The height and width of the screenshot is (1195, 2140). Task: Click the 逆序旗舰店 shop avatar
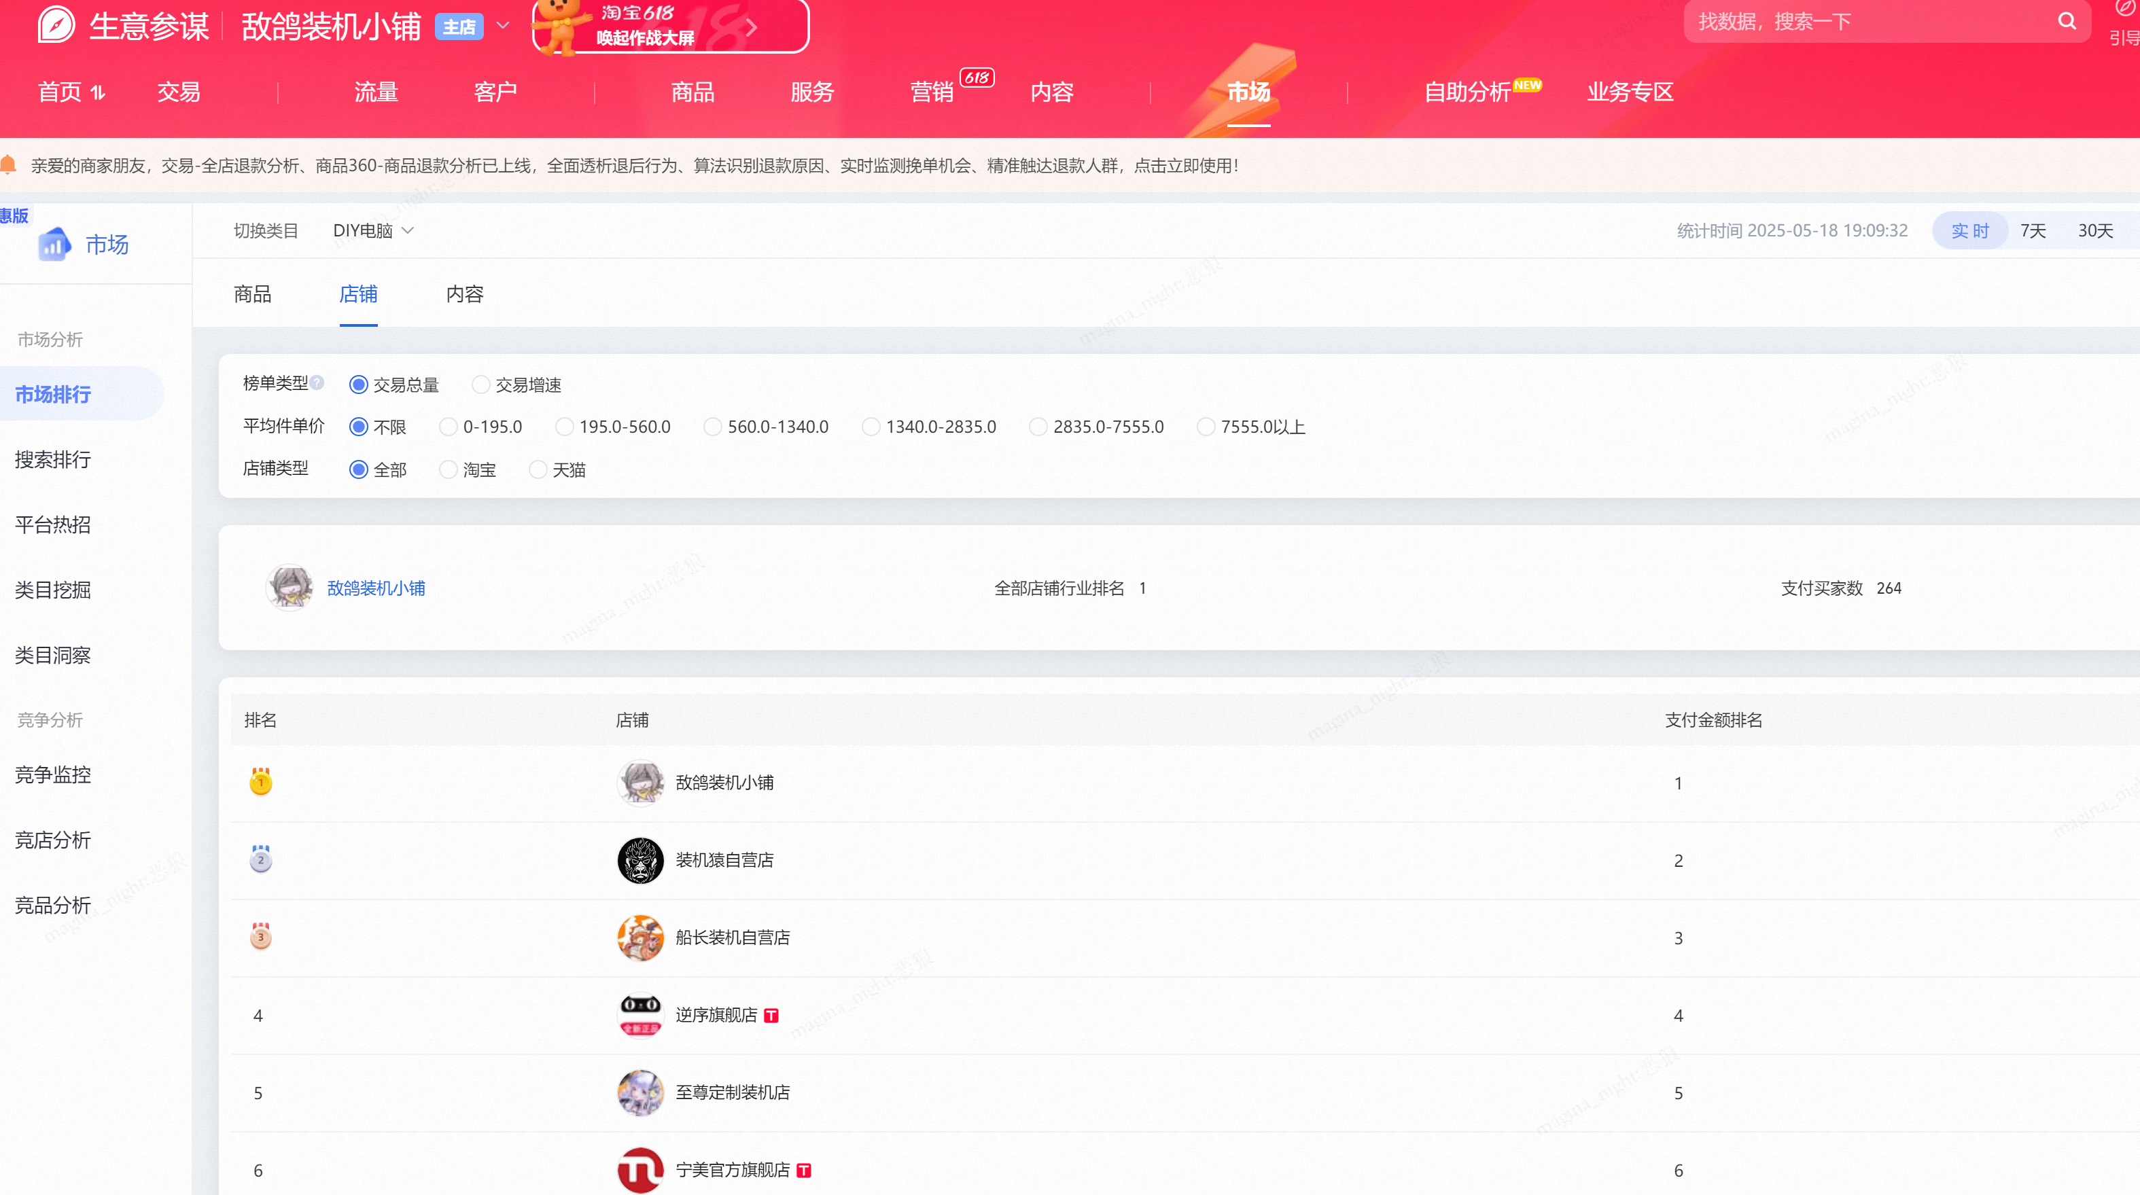coord(640,1015)
